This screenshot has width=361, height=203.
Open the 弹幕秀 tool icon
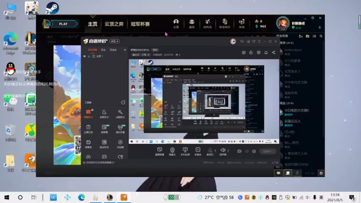click(x=88, y=144)
